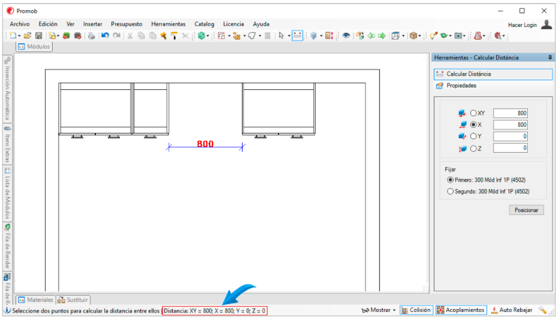Click the clipboard paste icon
This screenshot has height=321, width=559.
pyautogui.click(x=153, y=35)
